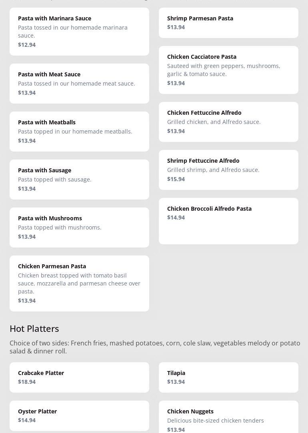308x433 pixels.
Task: Click the $15.94 price label
Action: tap(176, 179)
